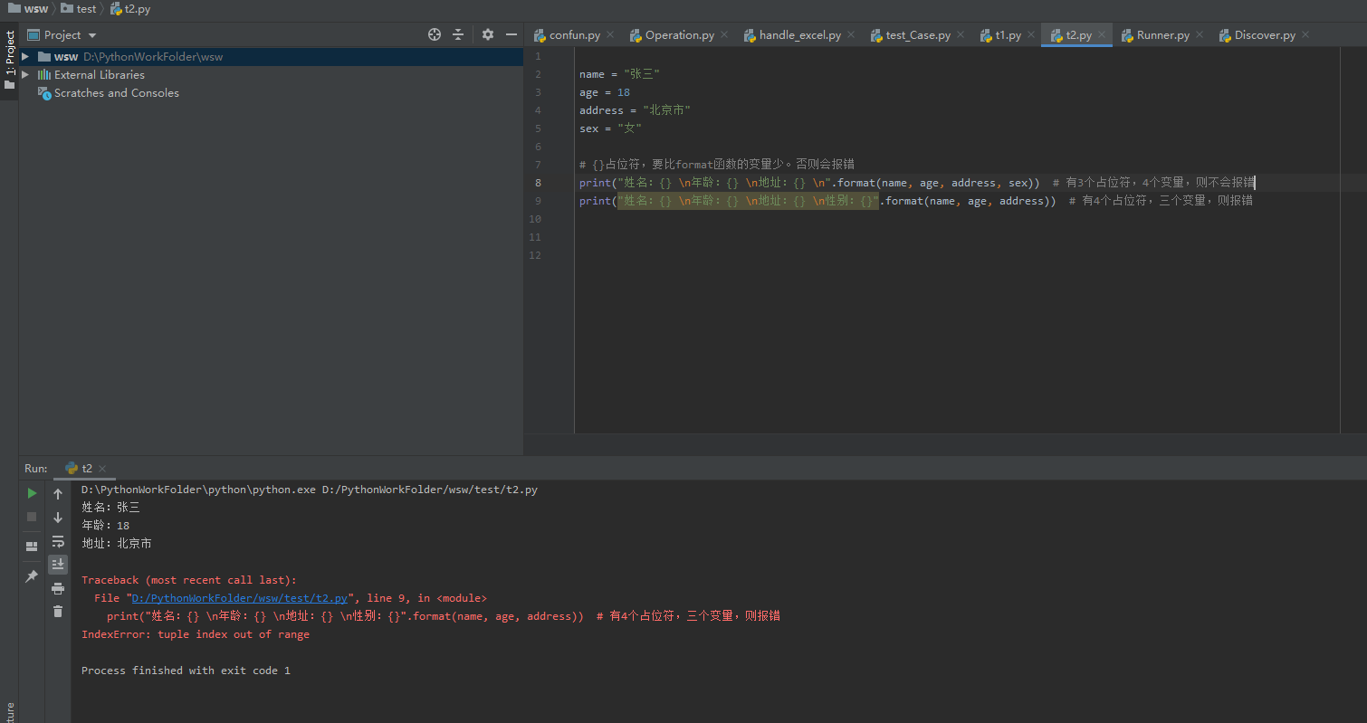Close the t2.py editor tab
Screen dimensions: 1367x723
(1102, 34)
